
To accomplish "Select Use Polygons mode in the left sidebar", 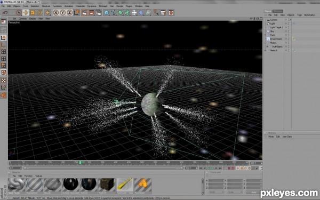I will click(x=4, y=65).
